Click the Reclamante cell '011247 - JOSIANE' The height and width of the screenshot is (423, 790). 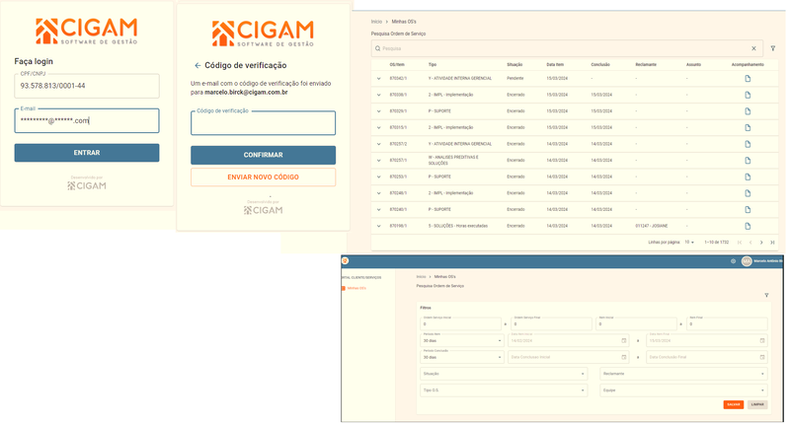(652, 226)
